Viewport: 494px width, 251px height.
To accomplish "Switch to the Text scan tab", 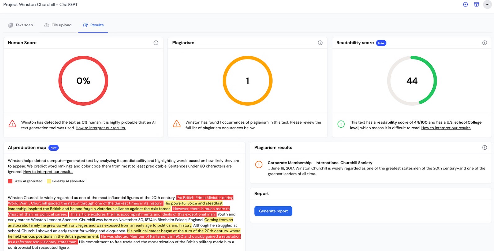I will point(20,25).
